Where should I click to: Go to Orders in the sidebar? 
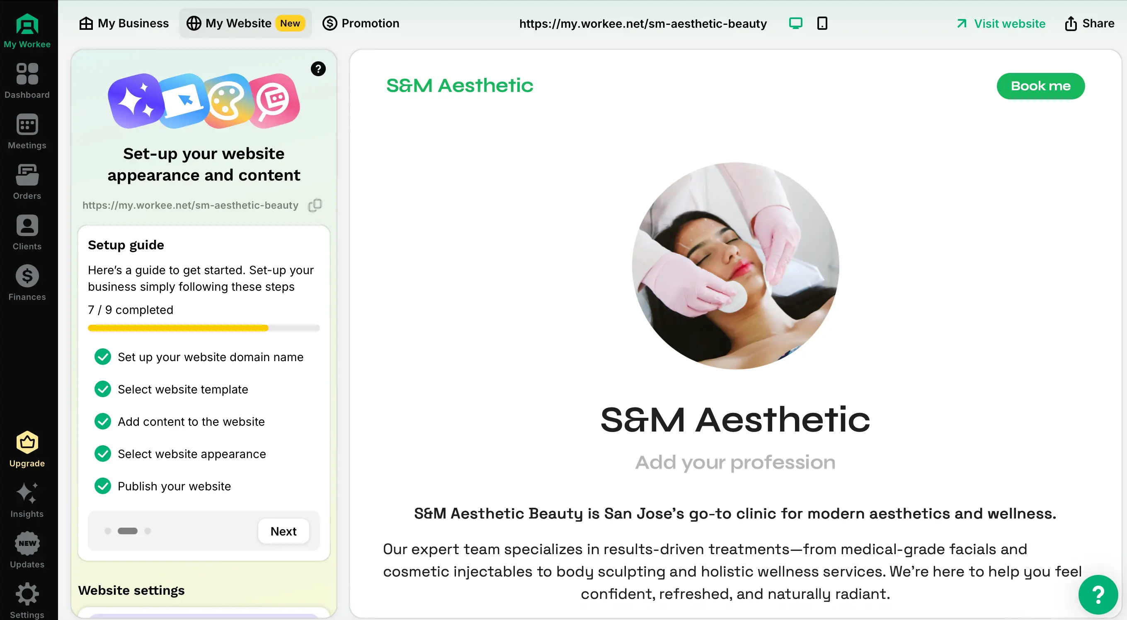(27, 175)
